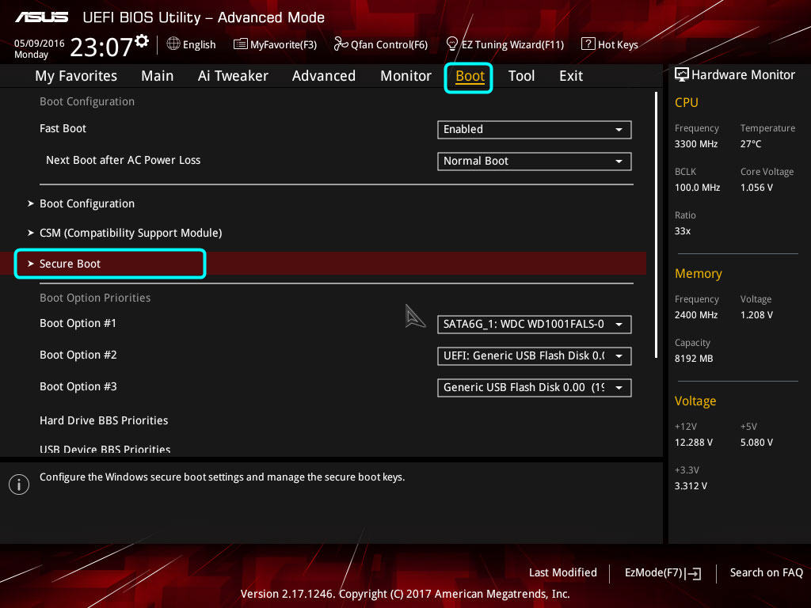Click the 1.208 V memory voltage value
The height and width of the screenshot is (608, 811).
click(756, 315)
